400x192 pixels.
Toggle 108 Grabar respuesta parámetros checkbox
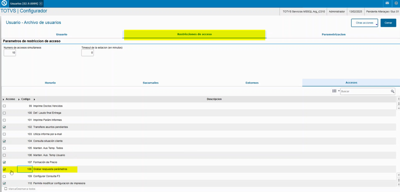click(x=4, y=169)
